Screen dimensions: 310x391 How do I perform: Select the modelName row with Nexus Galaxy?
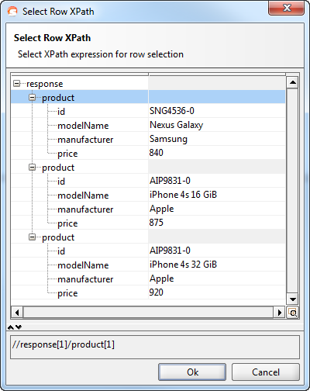[x=148, y=125]
